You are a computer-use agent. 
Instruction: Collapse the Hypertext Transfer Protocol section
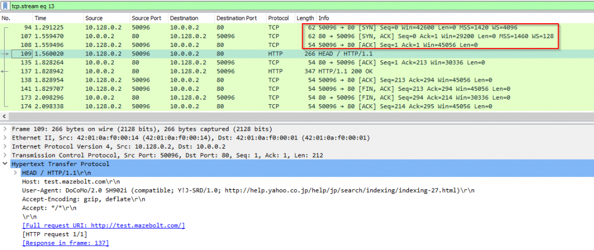pos(5,164)
